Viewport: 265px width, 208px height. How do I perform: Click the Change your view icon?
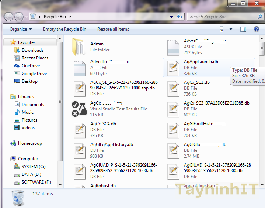click(x=223, y=29)
